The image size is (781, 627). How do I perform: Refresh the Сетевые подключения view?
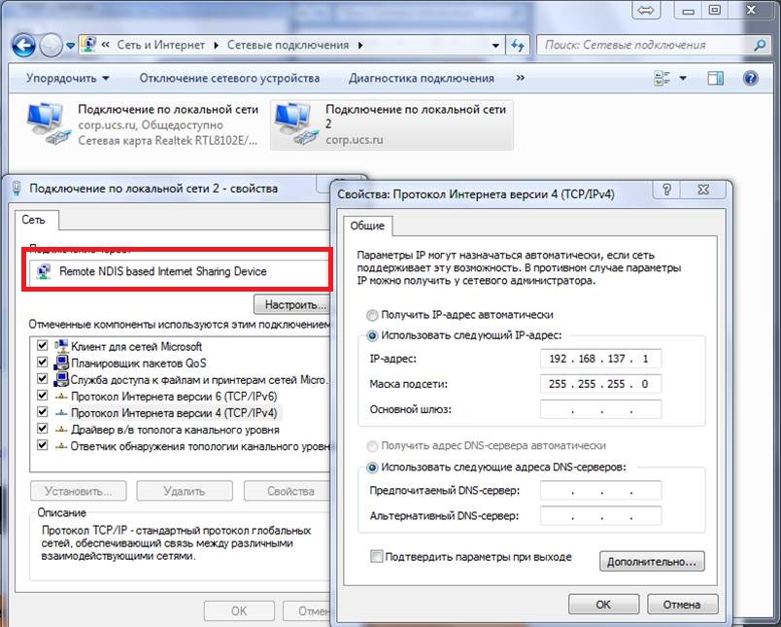(518, 46)
